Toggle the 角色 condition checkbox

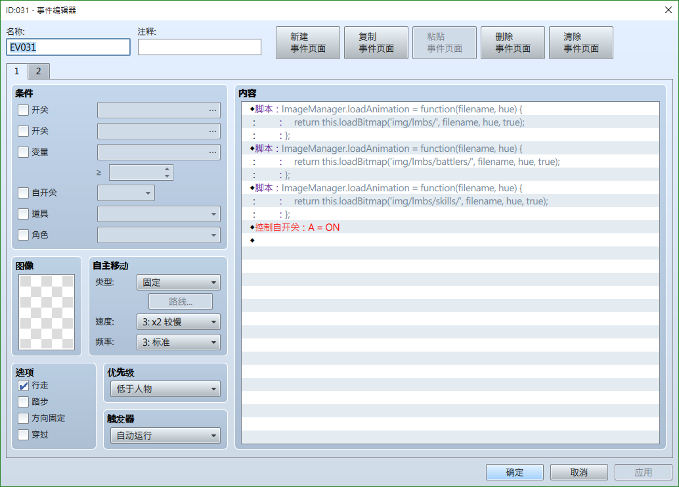tap(24, 235)
